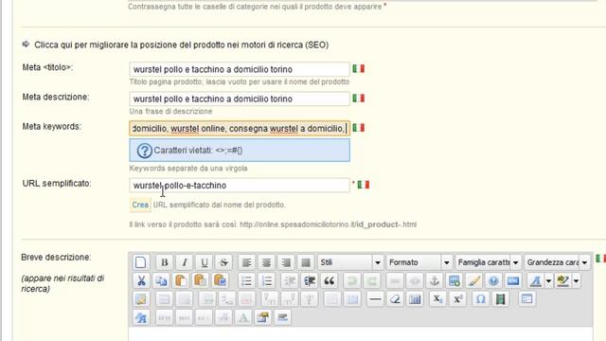Apply superscript formatting
This screenshot has height=341, width=606.
tap(457, 299)
